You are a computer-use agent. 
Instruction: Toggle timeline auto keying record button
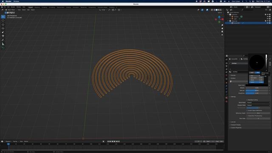(104, 142)
